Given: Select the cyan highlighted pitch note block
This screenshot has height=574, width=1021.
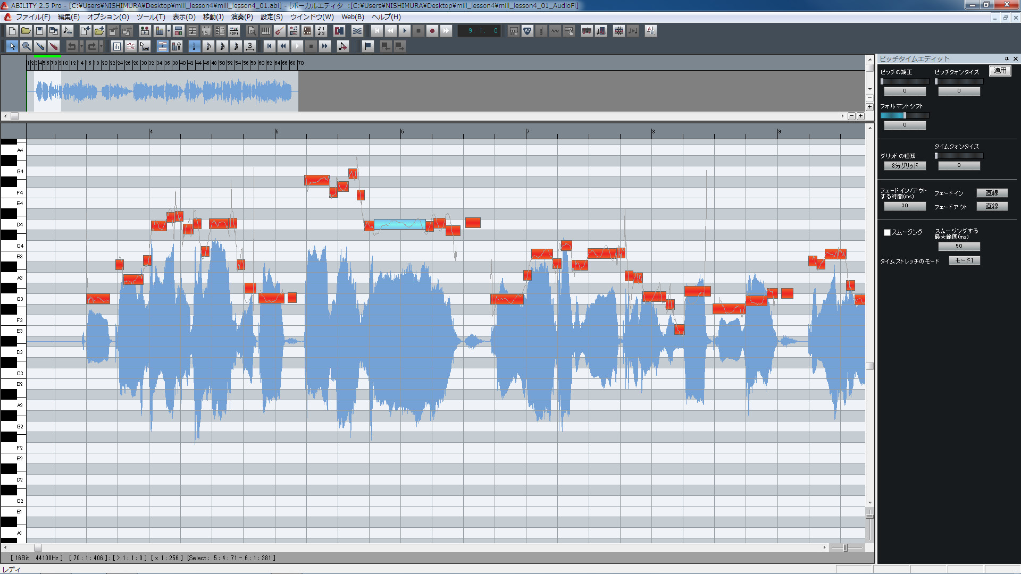Looking at the screenshot, I should tap(400, 224).
